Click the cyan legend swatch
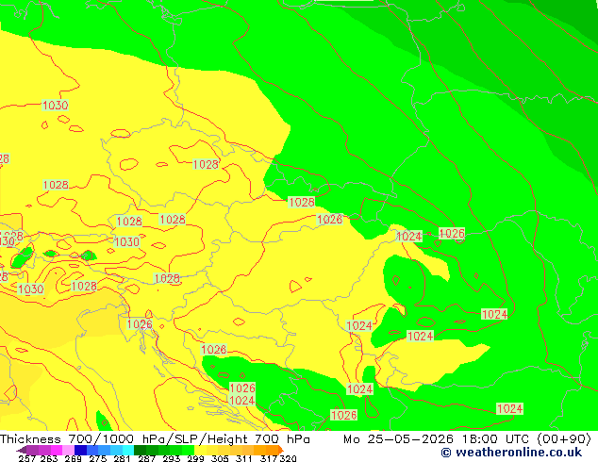 (x=128, y=450)
